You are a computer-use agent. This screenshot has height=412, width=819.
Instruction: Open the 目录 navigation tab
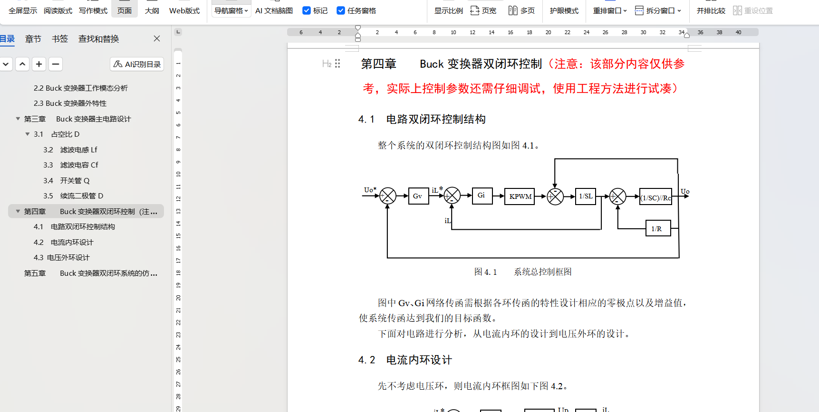tap(7, 39)
